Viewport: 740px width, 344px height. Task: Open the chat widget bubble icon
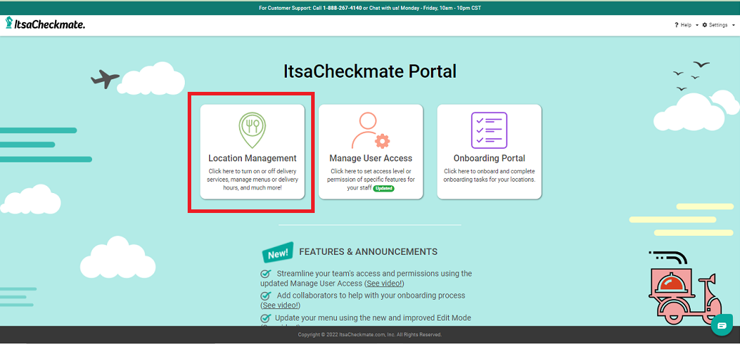[x=721, y=325]
